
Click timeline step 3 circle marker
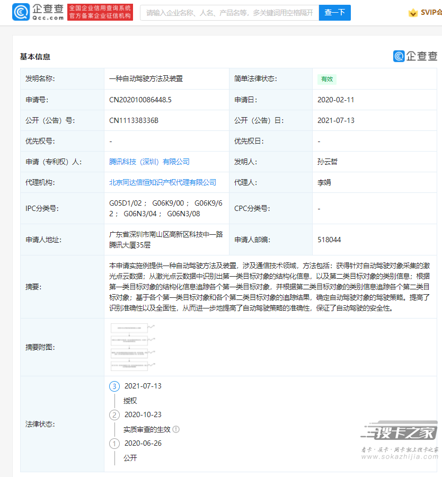pyautogui.click(x=114, y=386)
